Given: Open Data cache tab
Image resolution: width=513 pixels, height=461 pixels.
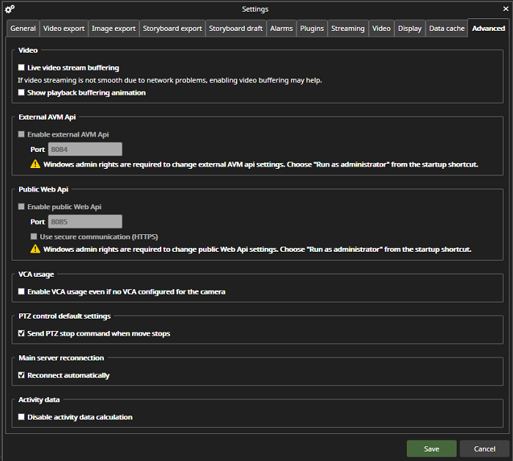Looking at the screenshot, I should (446, 29).
